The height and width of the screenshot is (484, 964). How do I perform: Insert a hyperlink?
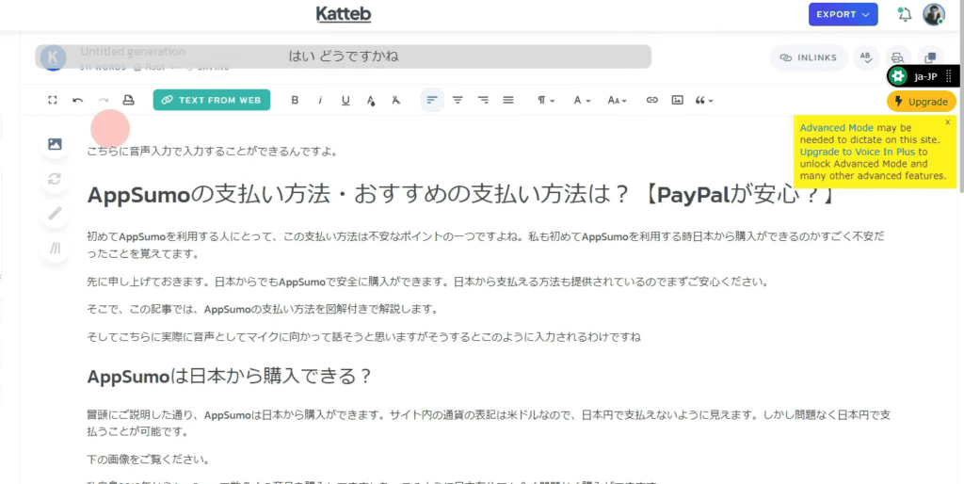click(651, 100)
